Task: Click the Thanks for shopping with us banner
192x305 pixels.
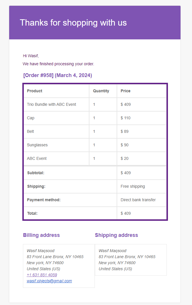Action: tap(95, 22)
